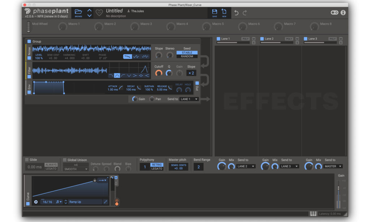Click the redo arrow icon
Viewport: 370px width, 222px height.
(245, 13)
